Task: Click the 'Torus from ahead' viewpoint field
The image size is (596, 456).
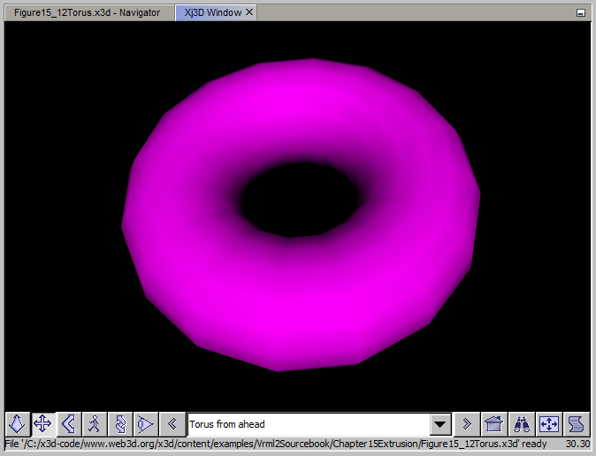Action: click(308, 424)
